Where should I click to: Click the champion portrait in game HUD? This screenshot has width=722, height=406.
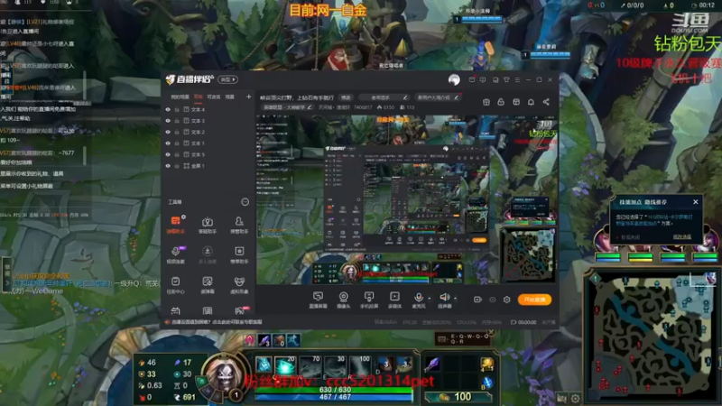224,374
